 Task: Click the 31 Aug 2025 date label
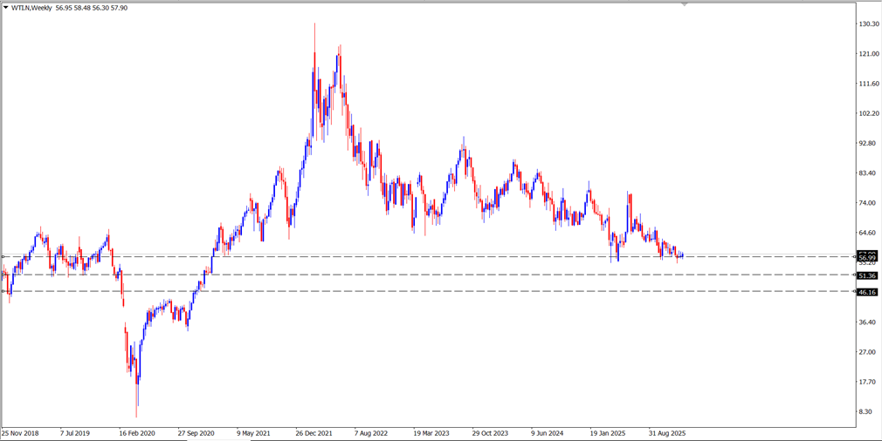point(666,432)
